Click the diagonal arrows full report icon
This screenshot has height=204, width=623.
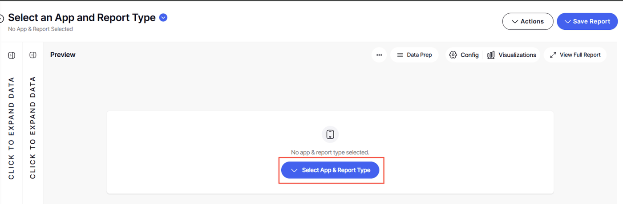(x=553, y=55)
